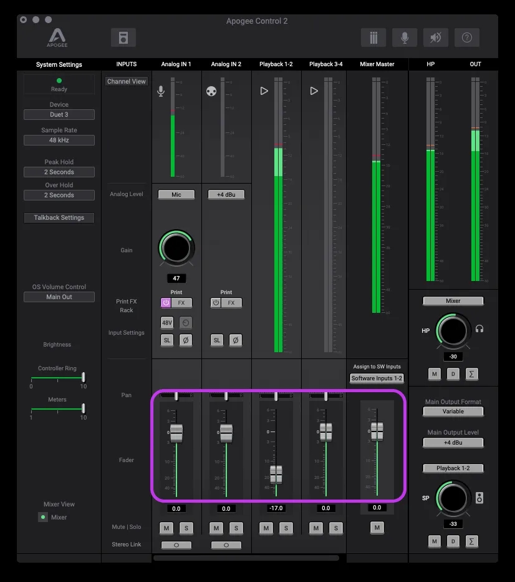Image resolution: width=515 pixels, height=582 pixels.
Task: Open the Over Hold 2 Seconds dropdown
Action: [x=59, y=195]
